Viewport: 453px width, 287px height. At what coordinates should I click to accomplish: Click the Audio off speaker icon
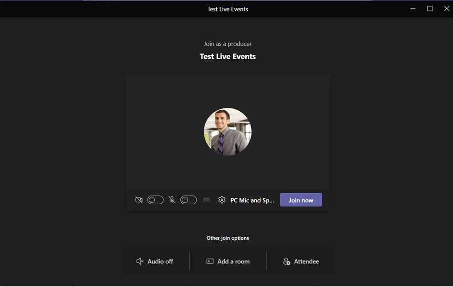point(140,261)
